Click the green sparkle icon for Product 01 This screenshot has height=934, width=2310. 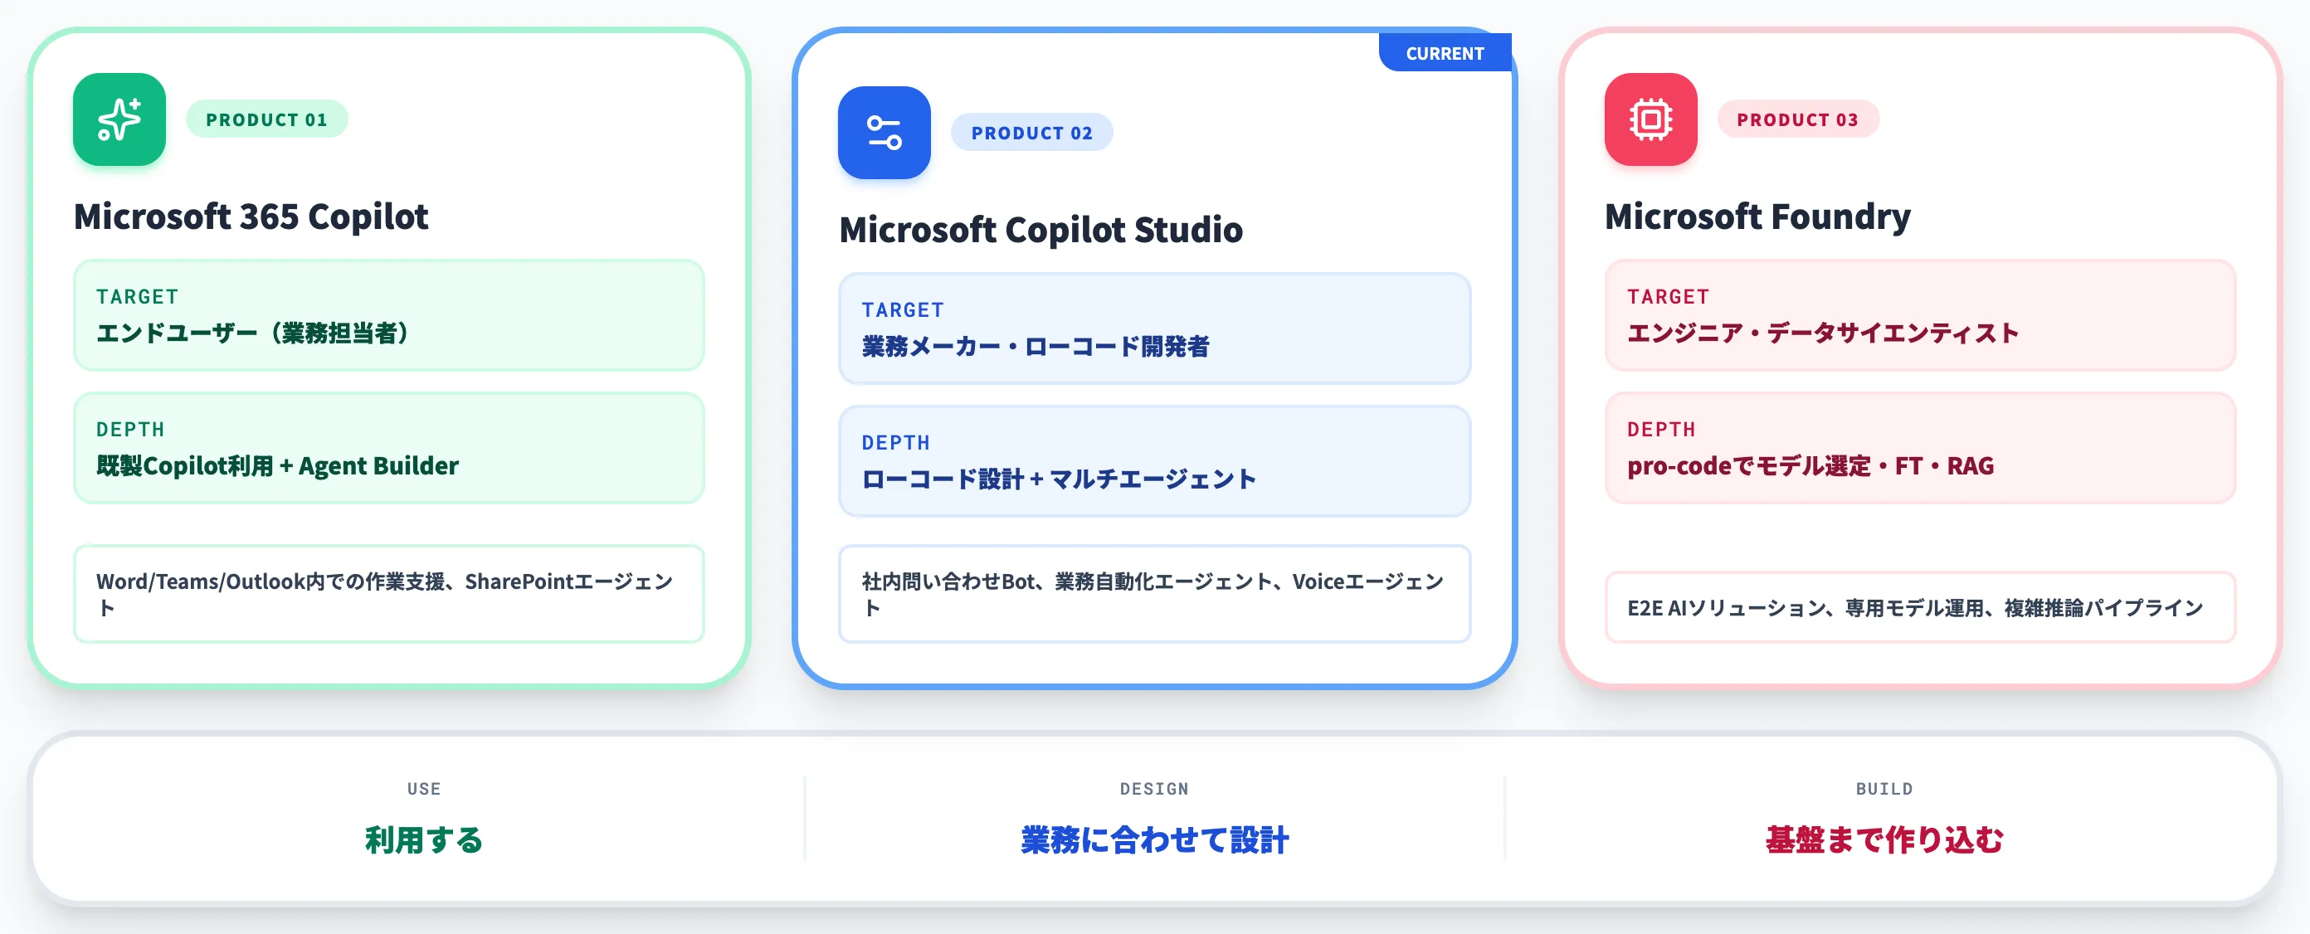pos(119,119)
